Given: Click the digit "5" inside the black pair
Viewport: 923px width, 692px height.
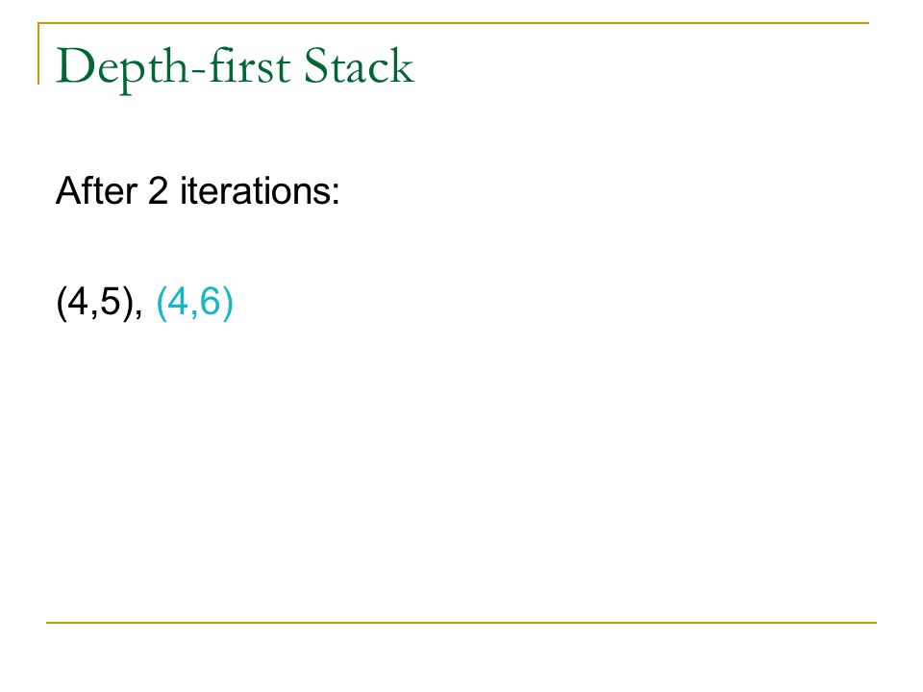Looking at the screenshot, I should (x=110, y=301).
